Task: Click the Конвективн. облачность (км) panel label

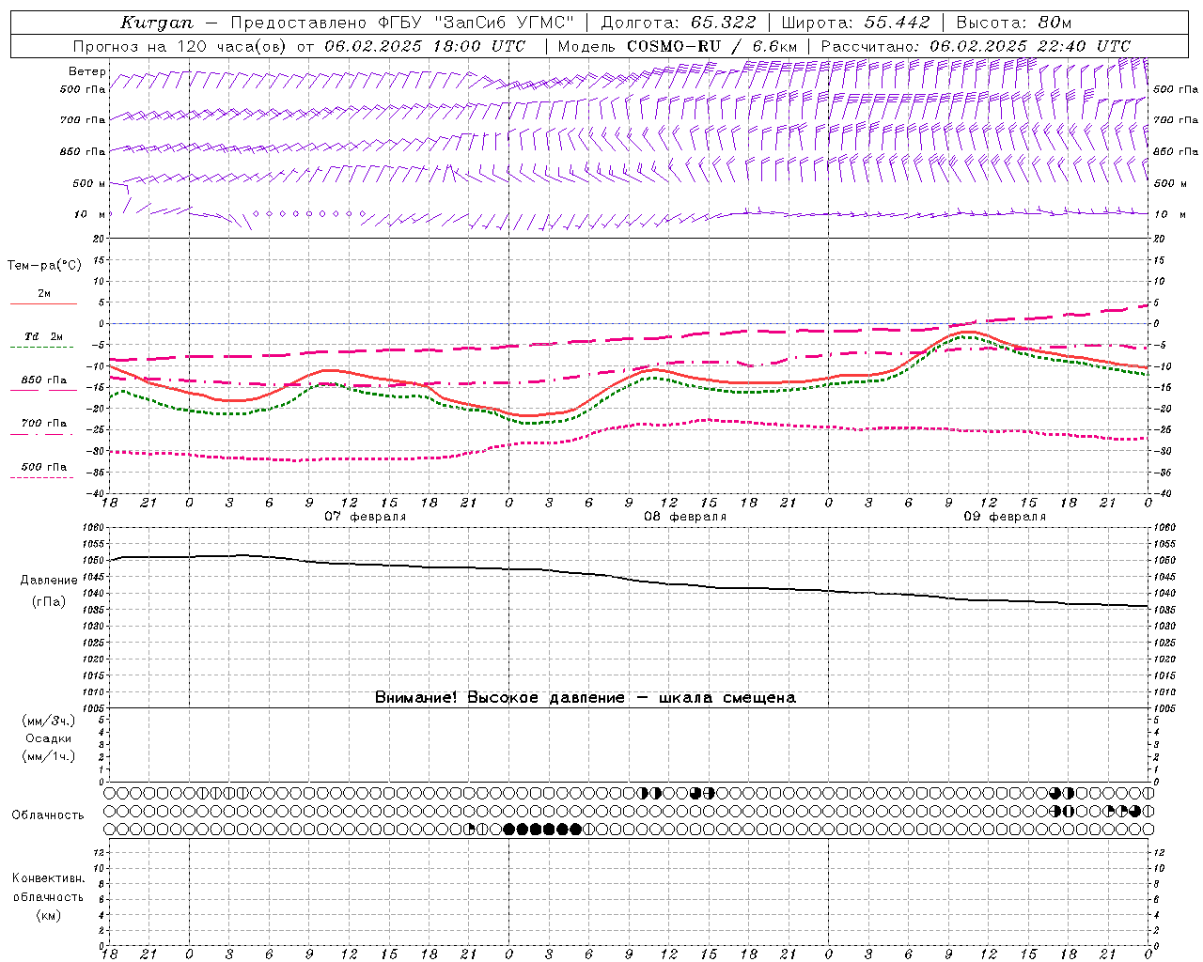Action: tap(48, 896)
